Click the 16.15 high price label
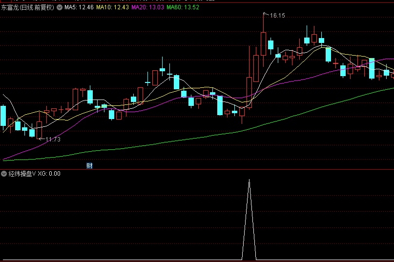 point(277,16)
